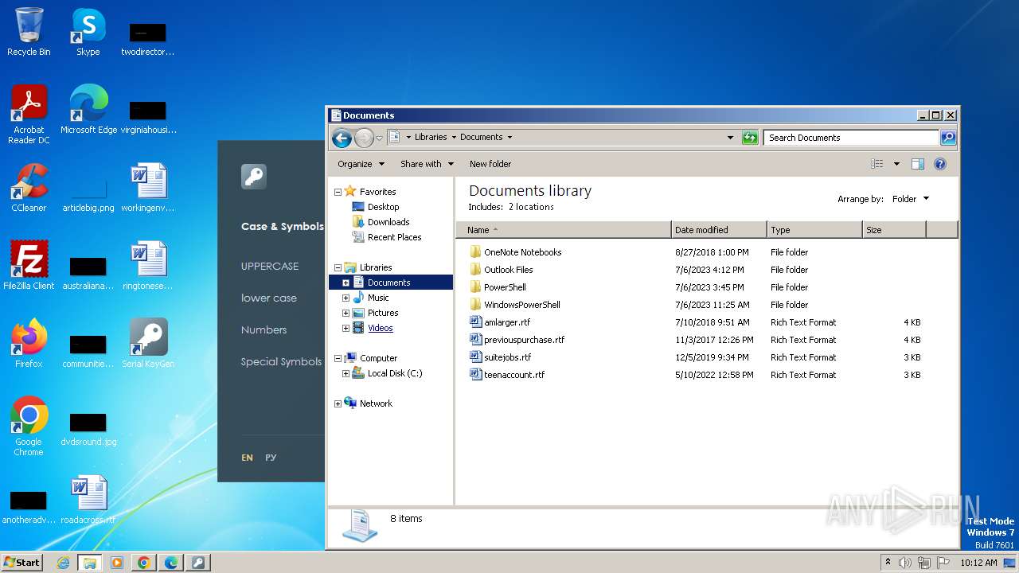
Task: Open the Serial KeyGen desktop shortcut
Action: [x=148, y=343]
